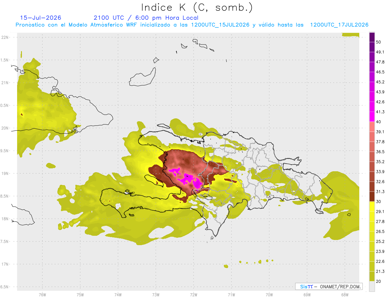Click the "26.5" color bar label
Screen dimensions: 387x299
[380, 232]
